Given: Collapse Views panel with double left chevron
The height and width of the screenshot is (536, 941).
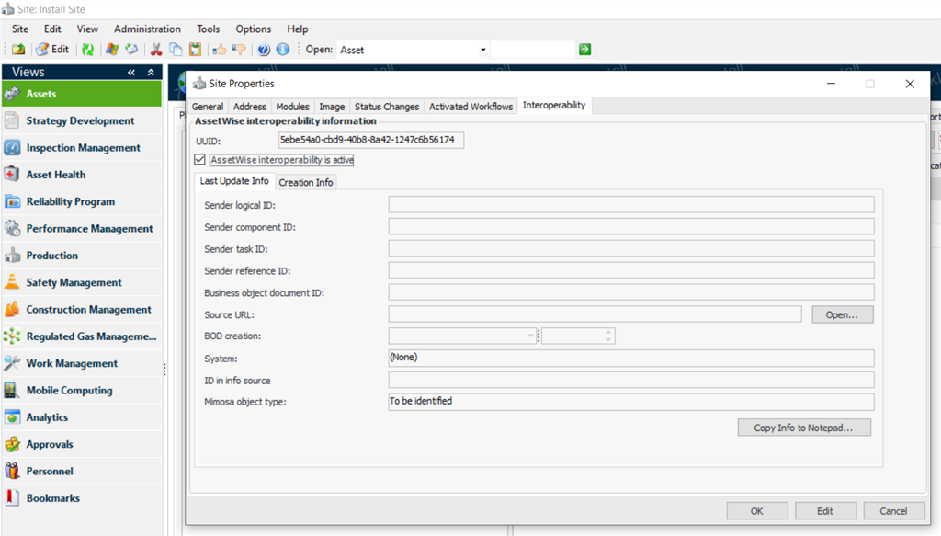Looking at the screenshot, I should pyautogui.click(x=131, y=72).
